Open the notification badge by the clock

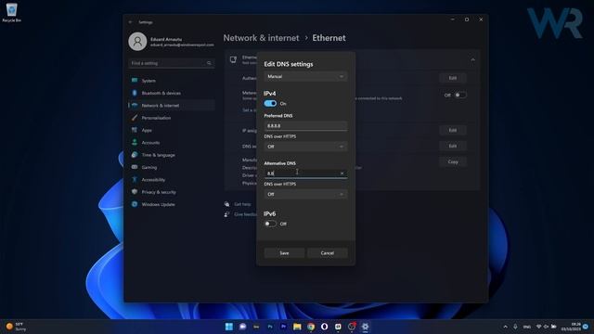pos(586,327)
